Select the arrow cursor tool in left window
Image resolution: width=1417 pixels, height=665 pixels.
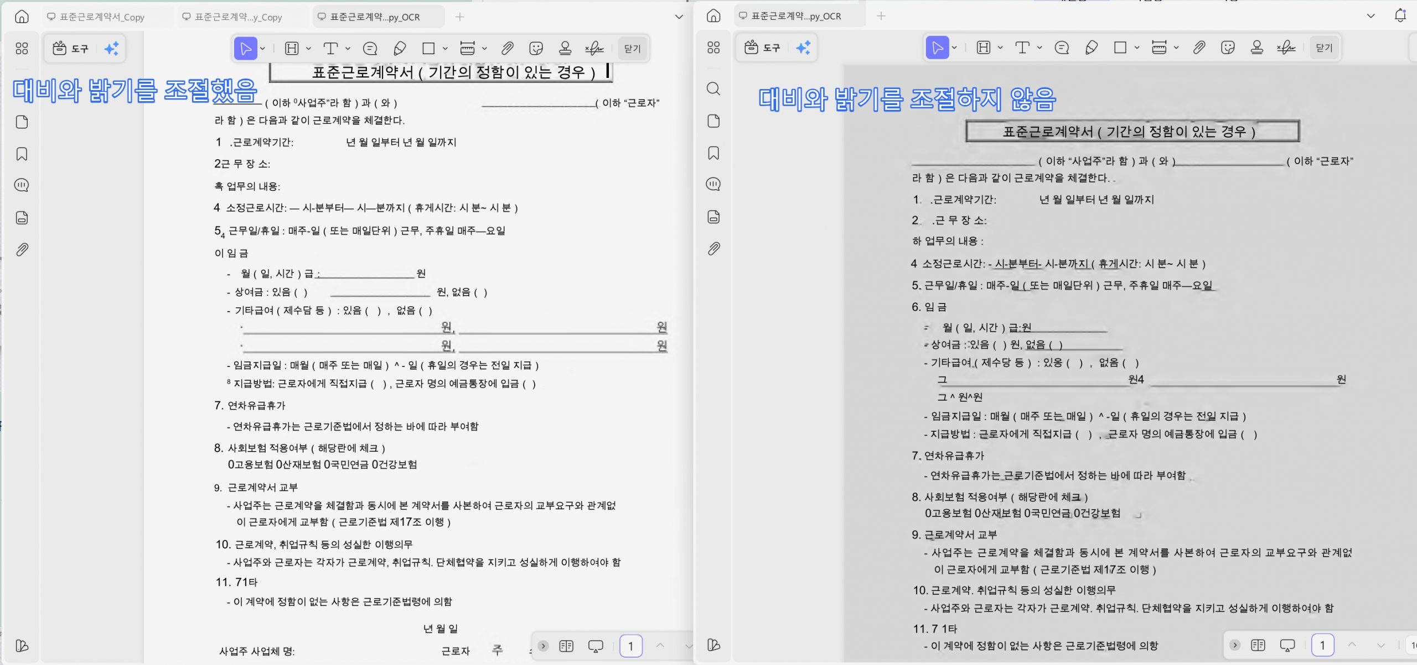246,49
